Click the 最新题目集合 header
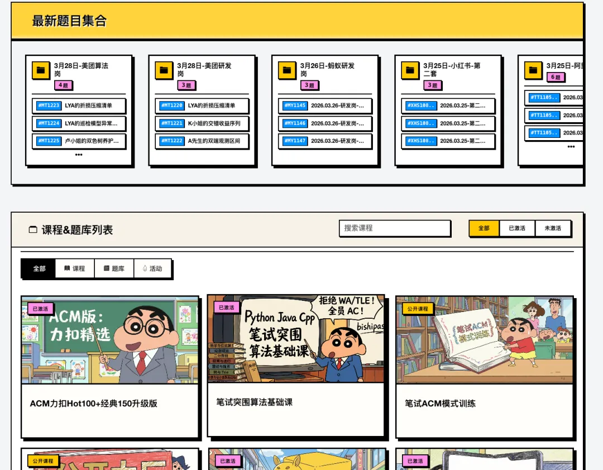 pos(69,21)
